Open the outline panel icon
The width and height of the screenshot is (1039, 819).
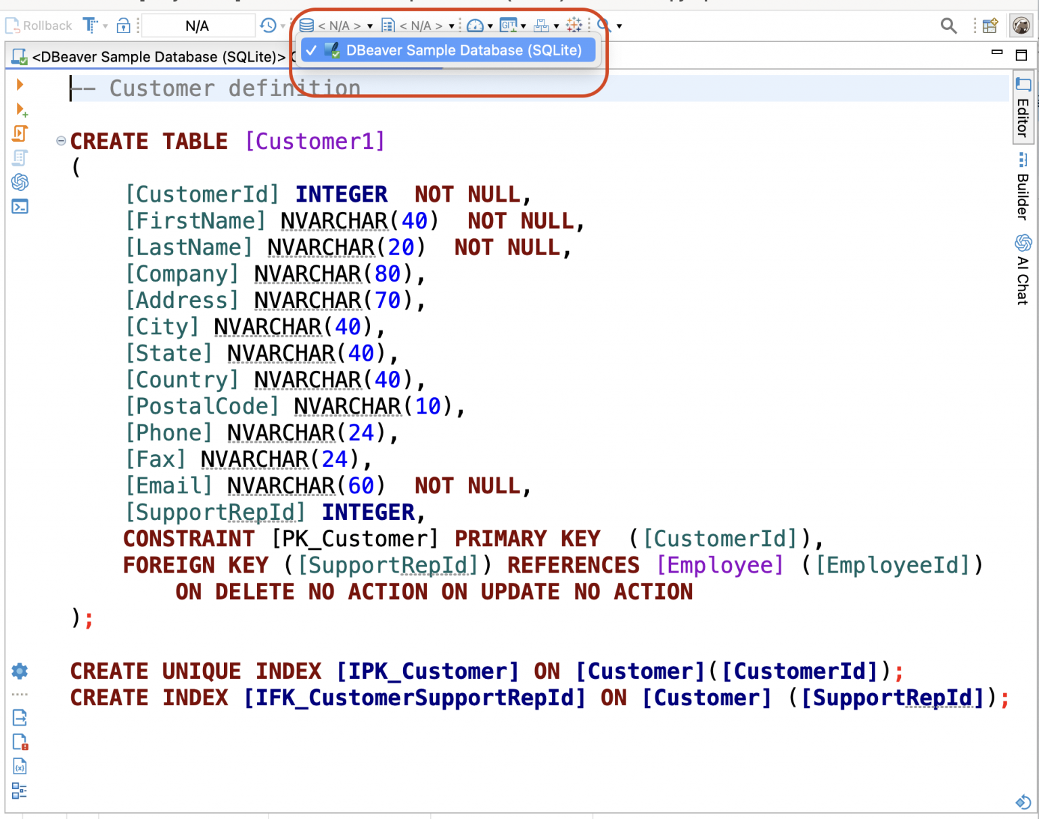[x=20, y=791]
